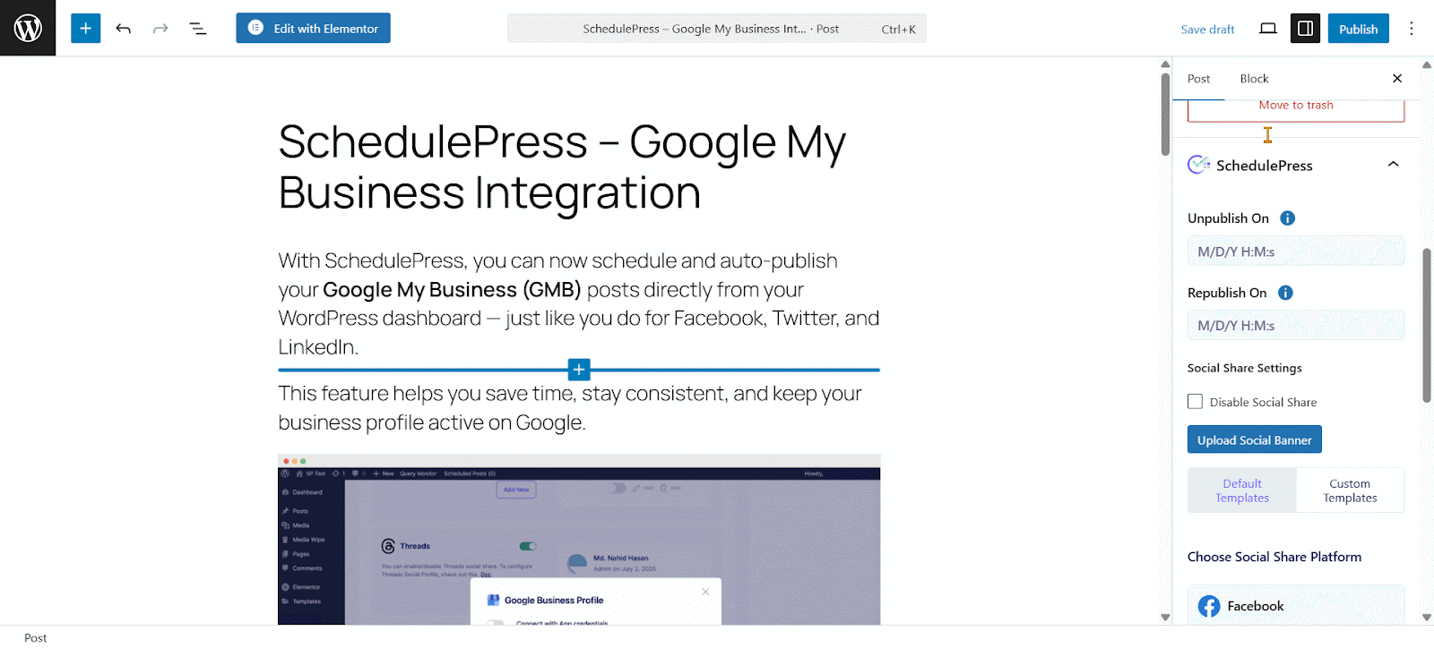Screen dimensions: 1434x648
Task: Click the canvas scrollbar up arrow
Action: [1165, 64]
